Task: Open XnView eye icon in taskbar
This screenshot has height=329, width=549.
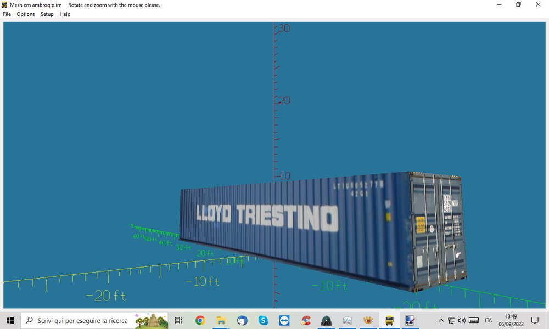Action: pos(368,320)
